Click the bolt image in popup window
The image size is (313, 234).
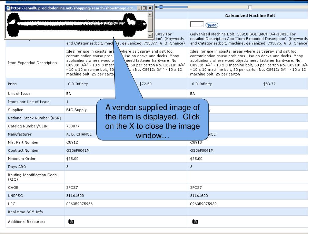[x=77, y=25]
